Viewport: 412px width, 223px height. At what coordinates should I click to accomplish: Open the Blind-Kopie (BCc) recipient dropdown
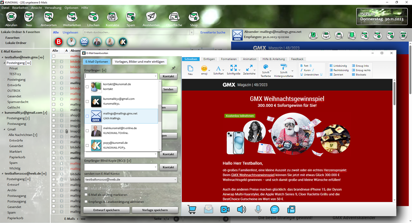[x=155, y=167]
